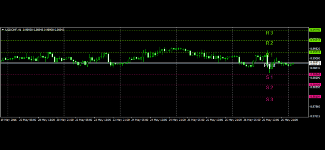Select the USDCHF,H1 chart title text
The image size is (325, 150).
click(x=13, y=30)
